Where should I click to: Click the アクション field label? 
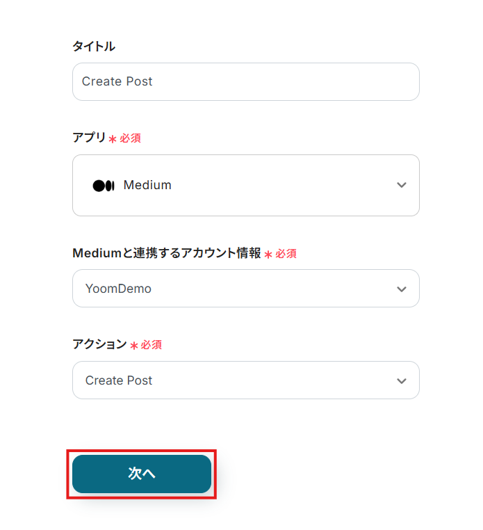(x=99, y=344)
